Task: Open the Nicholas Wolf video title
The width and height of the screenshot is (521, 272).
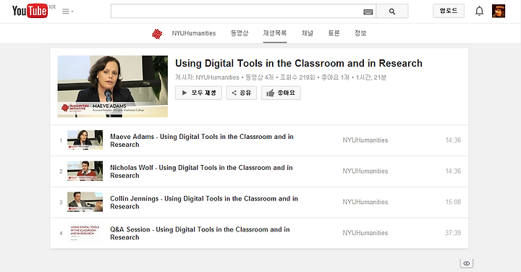Action: click(201, 171)
